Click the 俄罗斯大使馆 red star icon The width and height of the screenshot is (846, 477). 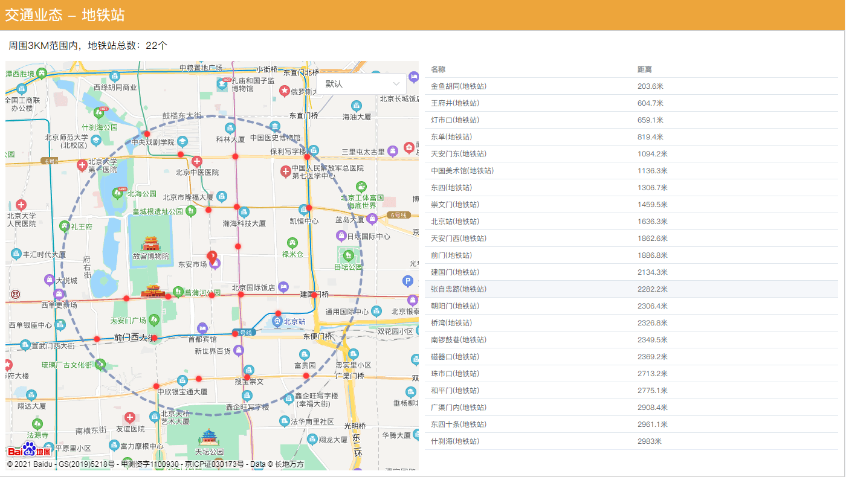(x=284, y=91)
